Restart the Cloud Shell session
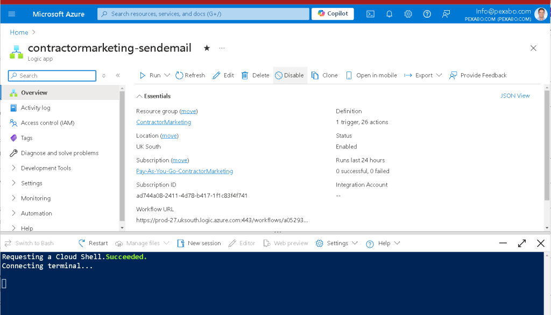 (93, 243)
